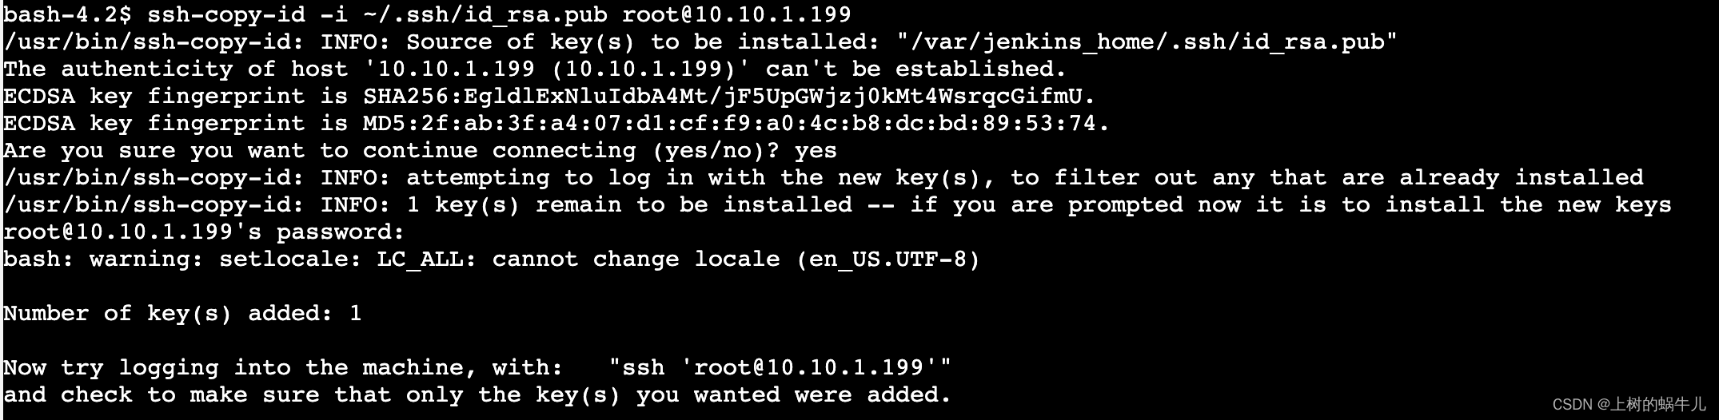1719x420 pixels.
Task: Click the CSDN watermark text
Action: (x=1629, y=405)
